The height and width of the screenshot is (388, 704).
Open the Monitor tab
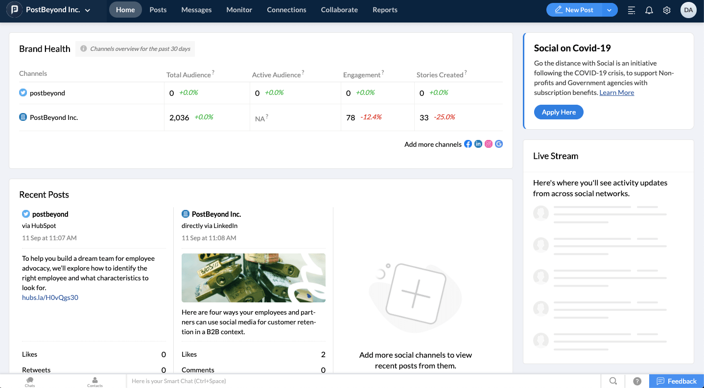pyautogui.click(x=239, y=10)
